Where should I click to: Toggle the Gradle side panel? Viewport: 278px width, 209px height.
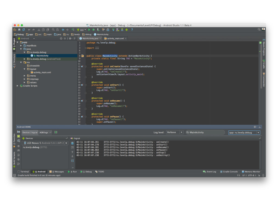click(x=264, y=64)
